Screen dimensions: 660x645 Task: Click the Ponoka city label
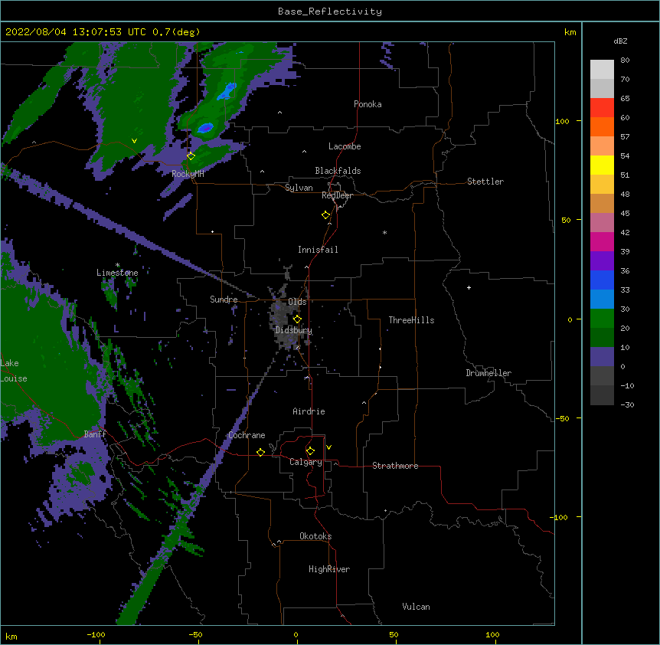[x=368, y=104]
